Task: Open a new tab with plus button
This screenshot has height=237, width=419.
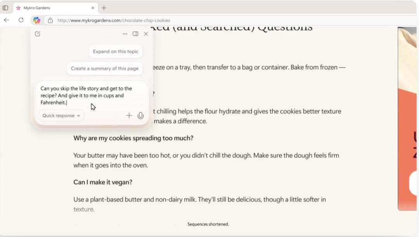Action: click(104, 8)
